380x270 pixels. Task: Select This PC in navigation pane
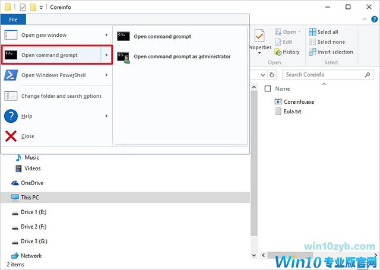click(125, 198)
